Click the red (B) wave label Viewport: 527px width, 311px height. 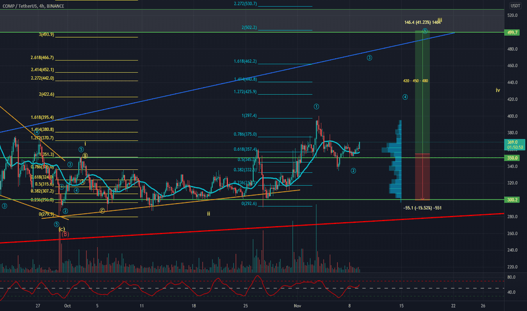tap(65, 234)
